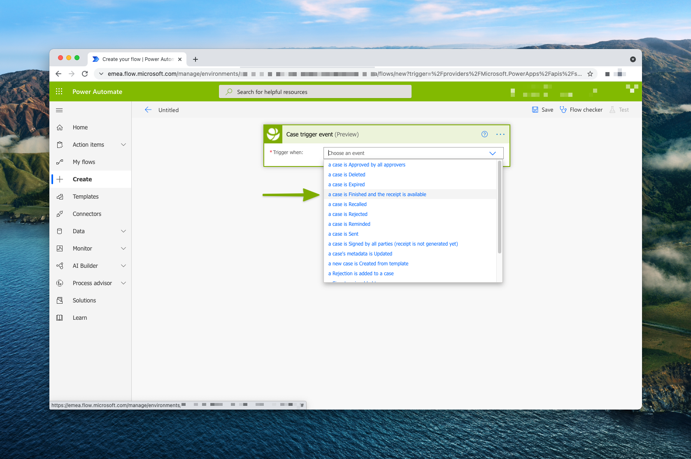691x459 pixels.
Task: Click the My flows icon
Action: [60, 162]
